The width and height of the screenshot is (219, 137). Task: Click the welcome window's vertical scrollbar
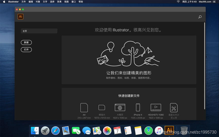205,66
